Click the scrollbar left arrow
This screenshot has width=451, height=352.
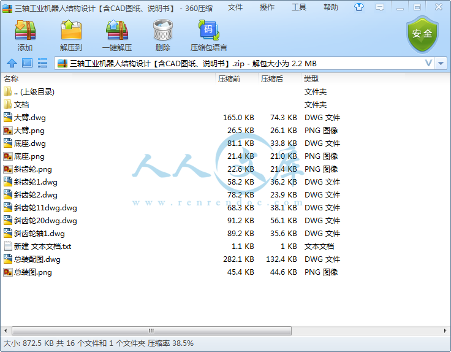click(x=6, y=331)
